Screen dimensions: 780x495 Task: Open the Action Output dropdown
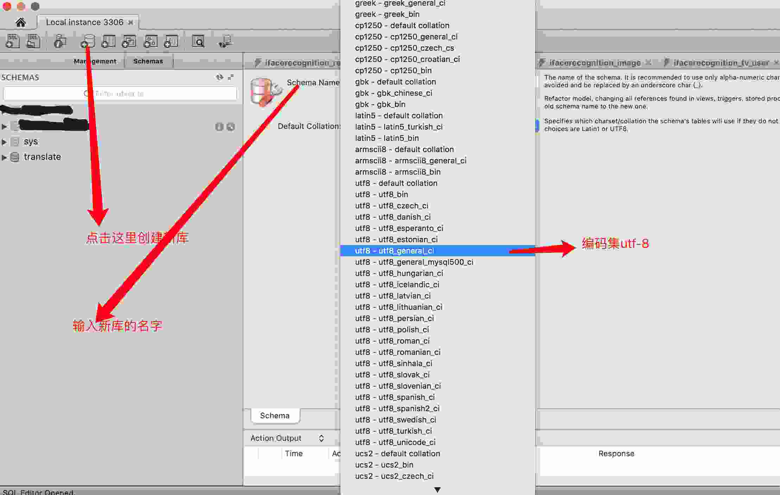287,438
